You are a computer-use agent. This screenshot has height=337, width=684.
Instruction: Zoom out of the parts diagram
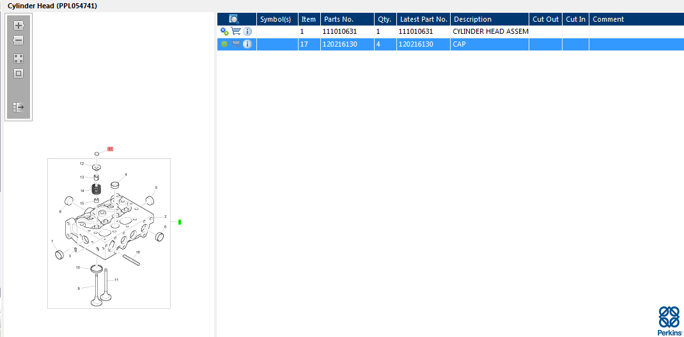tap(19, 40)
